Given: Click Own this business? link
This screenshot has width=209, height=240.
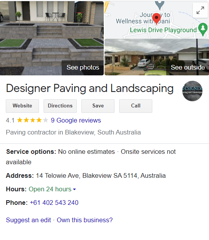Looking at the screenshot, I should pyautogui.click(x=85, y=220).
